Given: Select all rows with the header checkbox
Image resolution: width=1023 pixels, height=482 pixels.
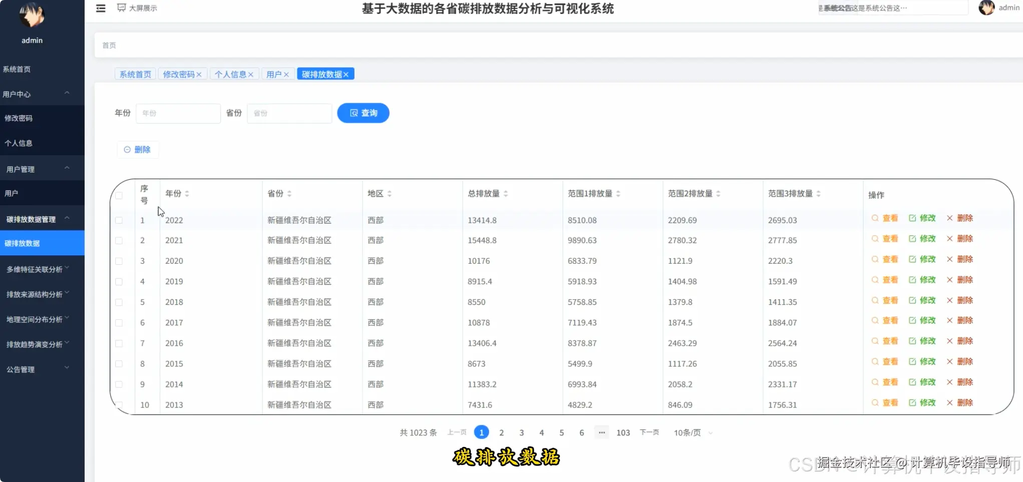Looking at the screenshot, I should (x=119, y=195).
